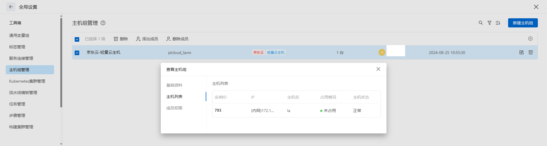Viewport: 547px width, 146px height.
Task: Switch to 成员权限 tab in dialog
Action: [174, 108]
